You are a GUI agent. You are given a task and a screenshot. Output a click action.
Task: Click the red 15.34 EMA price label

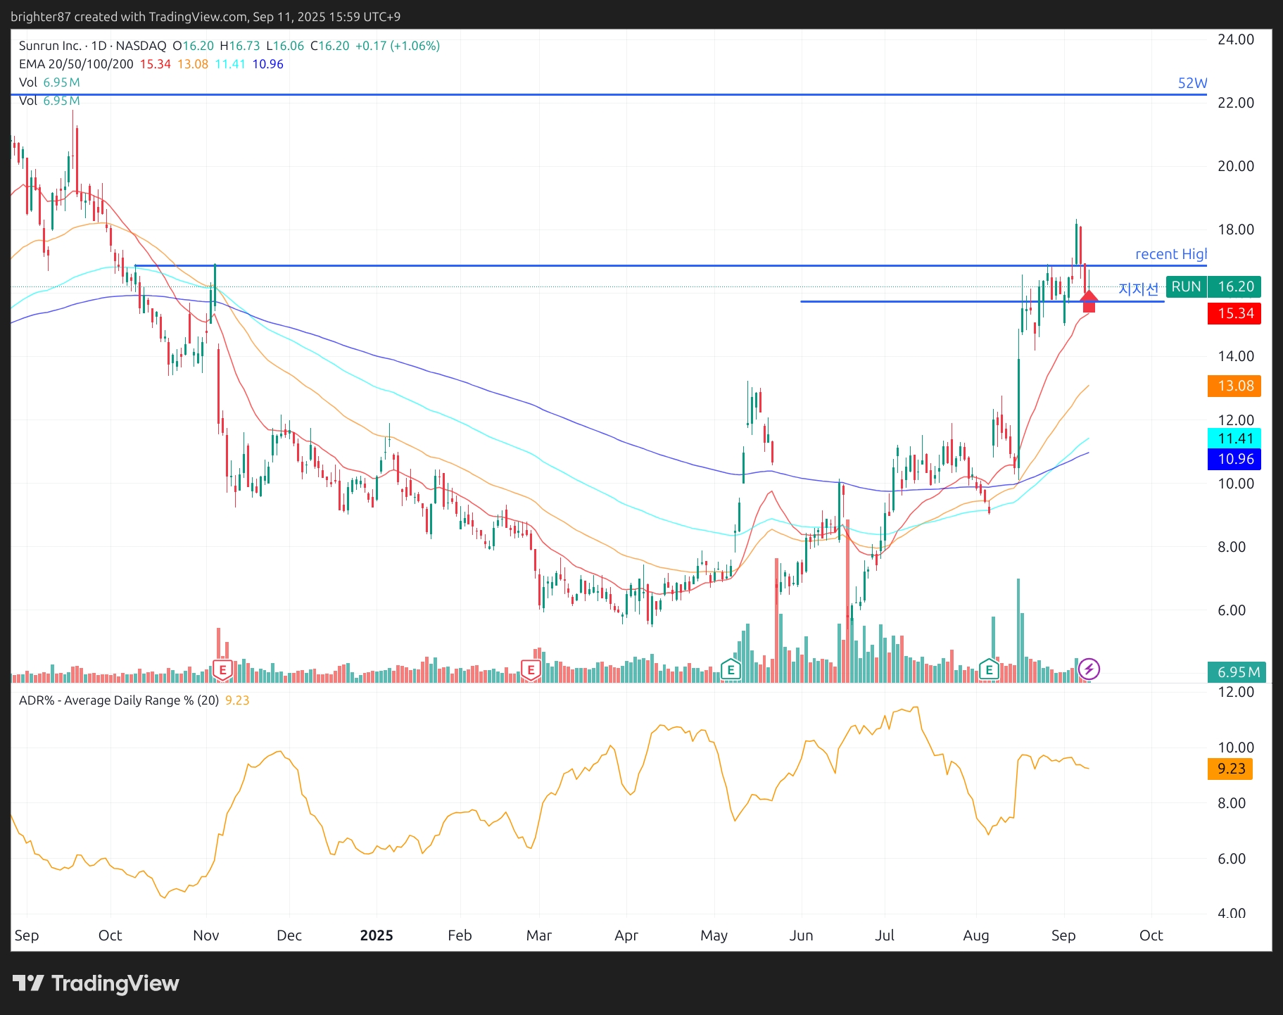(x=1234, y=313)
